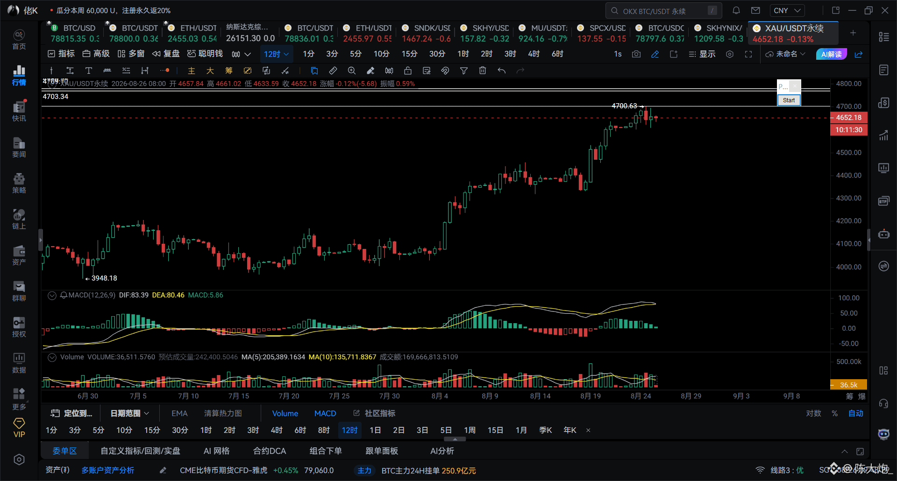Open the 显示 display options menu
This screenshot has height=481, width=897.
[702, 54]
